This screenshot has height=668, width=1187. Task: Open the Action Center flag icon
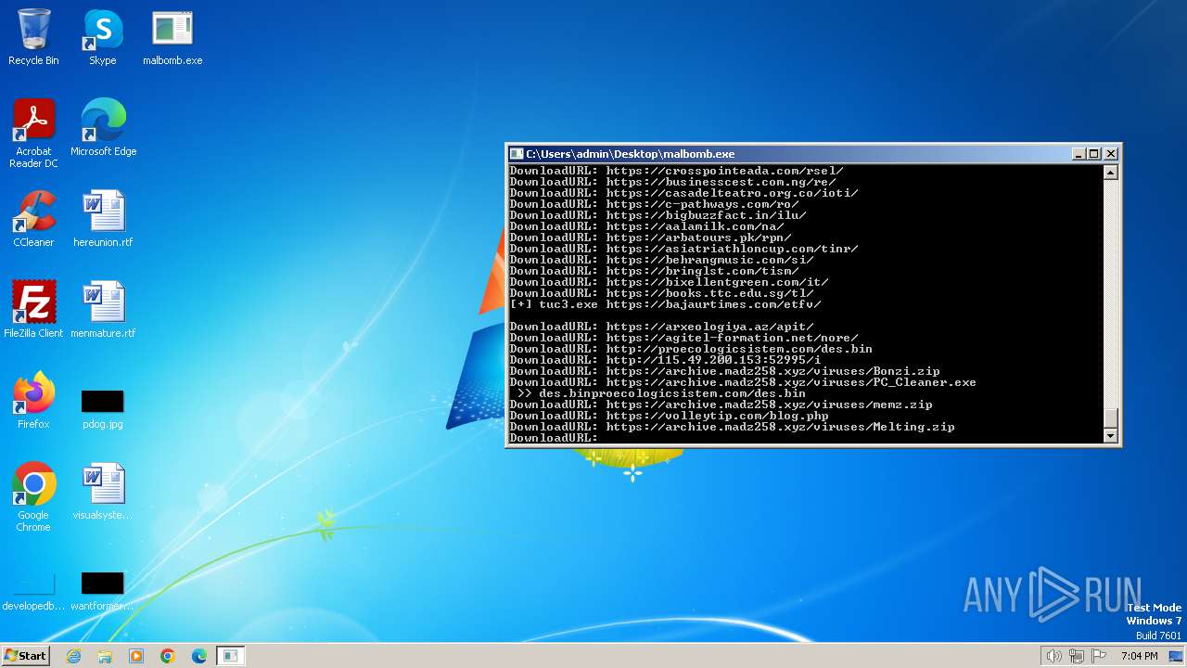[x=1100, y=656]
